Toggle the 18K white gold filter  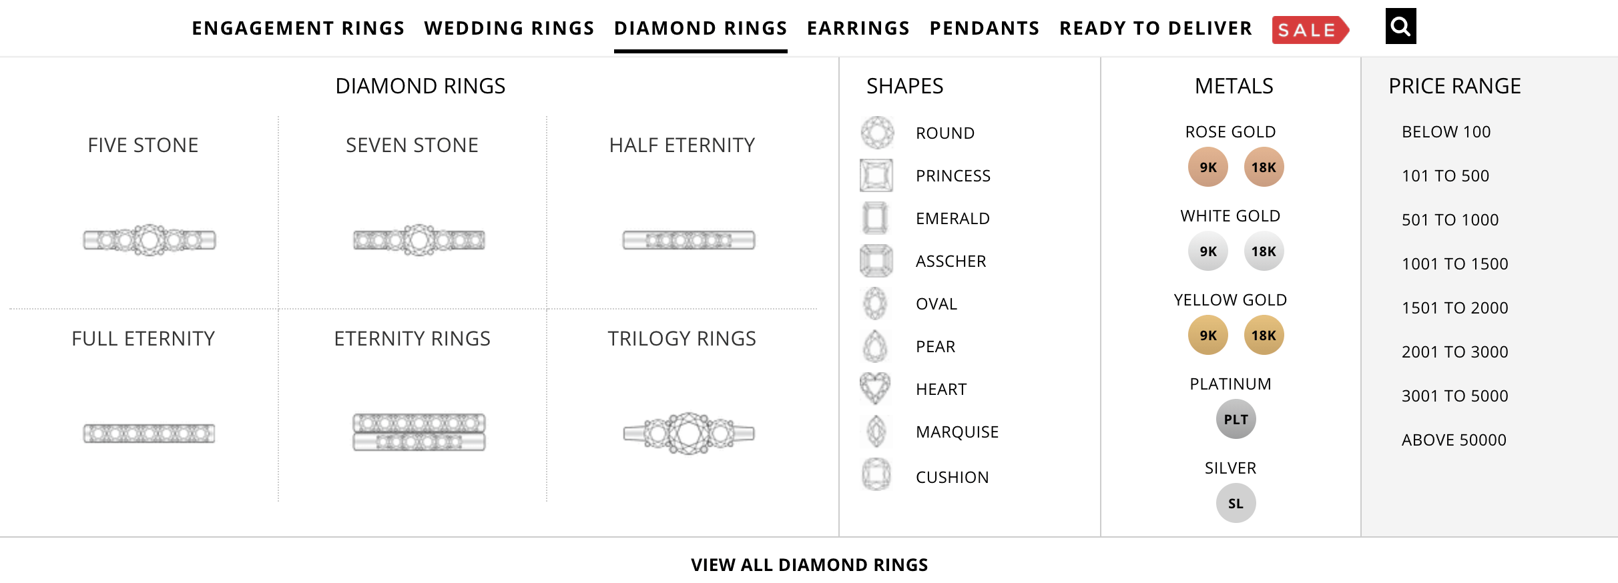click(1264, 251)
